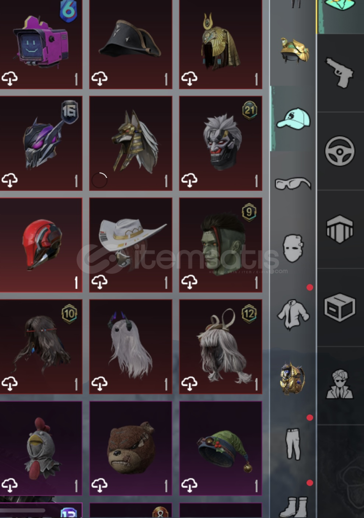Choose the green elf Christmas hat
This screenshot has width=364, height=518.
coord(221,448)
